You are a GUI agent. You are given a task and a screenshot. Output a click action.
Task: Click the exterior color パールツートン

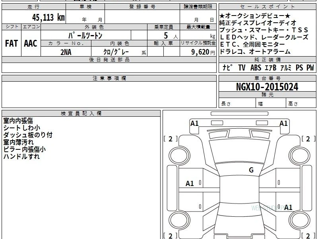point(85,35)
